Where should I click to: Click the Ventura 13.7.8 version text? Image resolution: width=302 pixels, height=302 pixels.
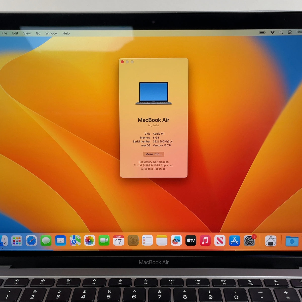[162, 145]
